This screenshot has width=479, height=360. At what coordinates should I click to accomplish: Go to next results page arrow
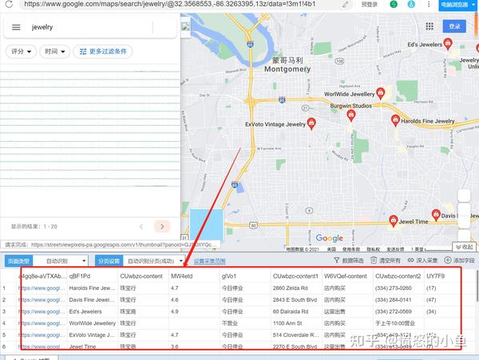click(162, 226)
